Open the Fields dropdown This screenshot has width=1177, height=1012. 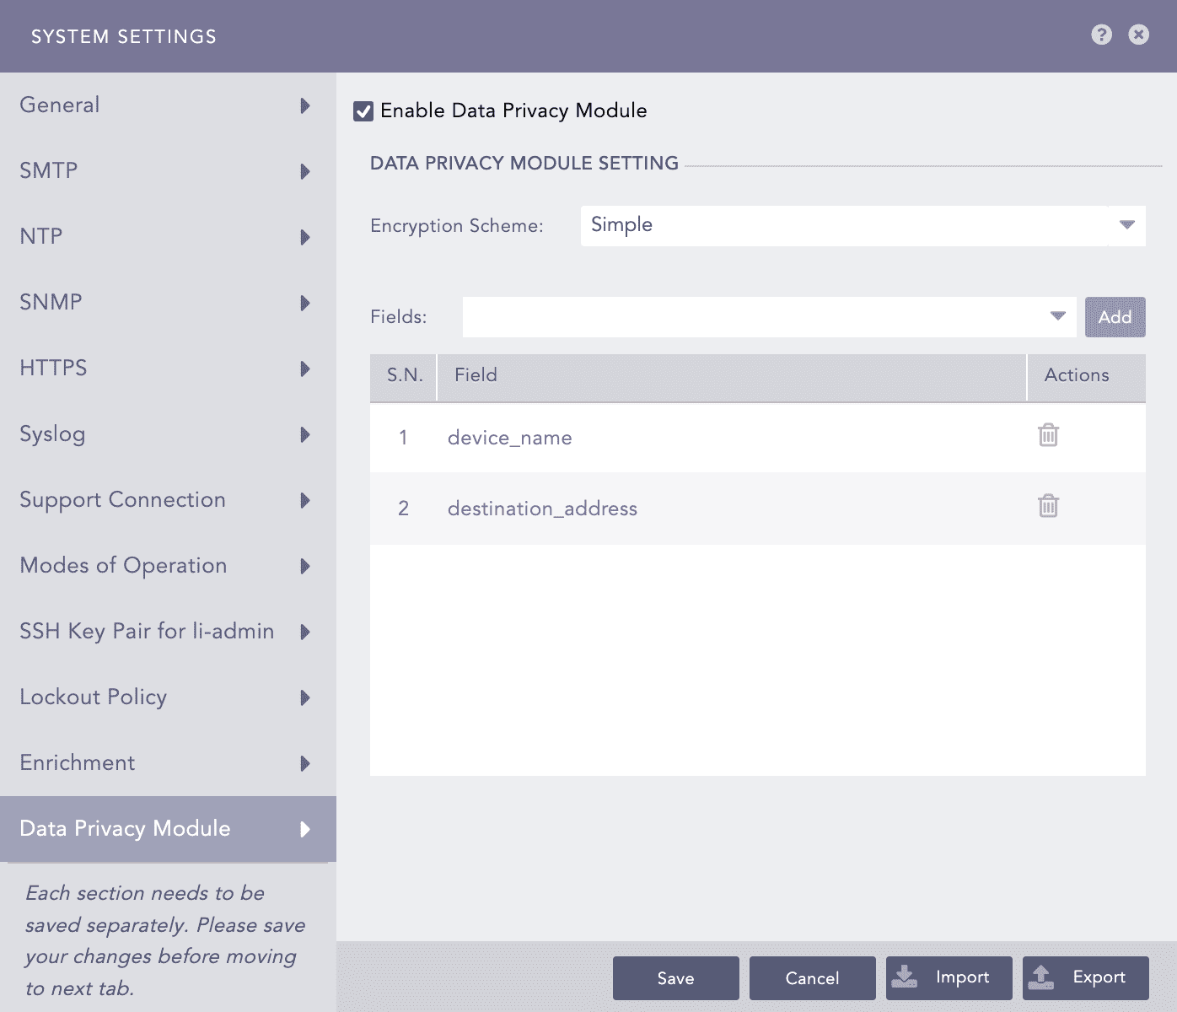pos(1057,316)
